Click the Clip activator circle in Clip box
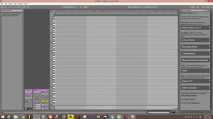This screenshot has height=119, width=213. tap(26, 90)
